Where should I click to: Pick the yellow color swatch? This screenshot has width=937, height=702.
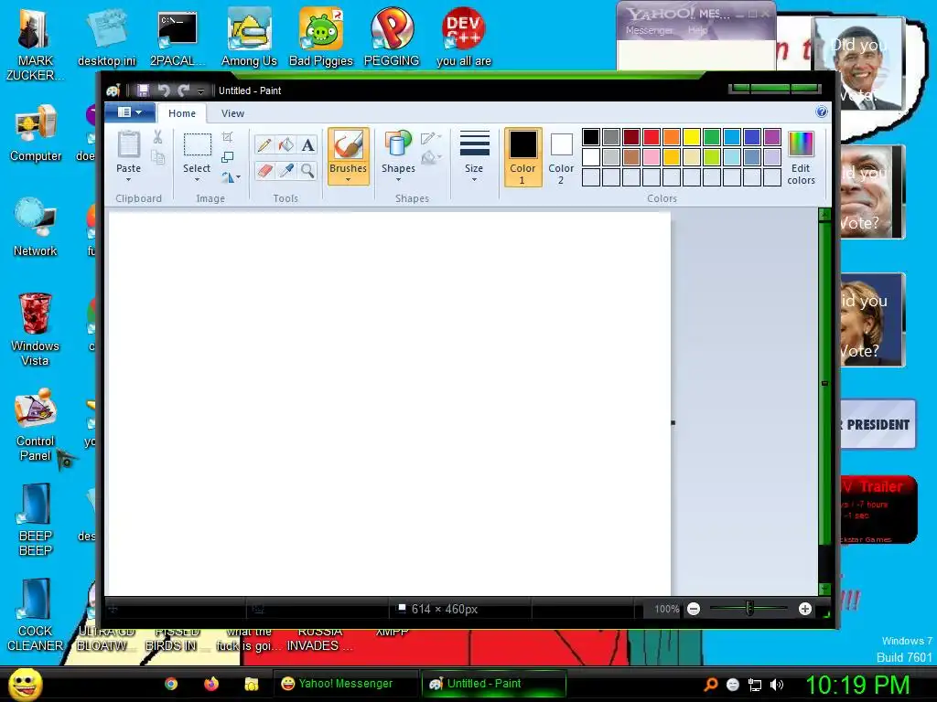pyautogui.click(x=692, y=137)
